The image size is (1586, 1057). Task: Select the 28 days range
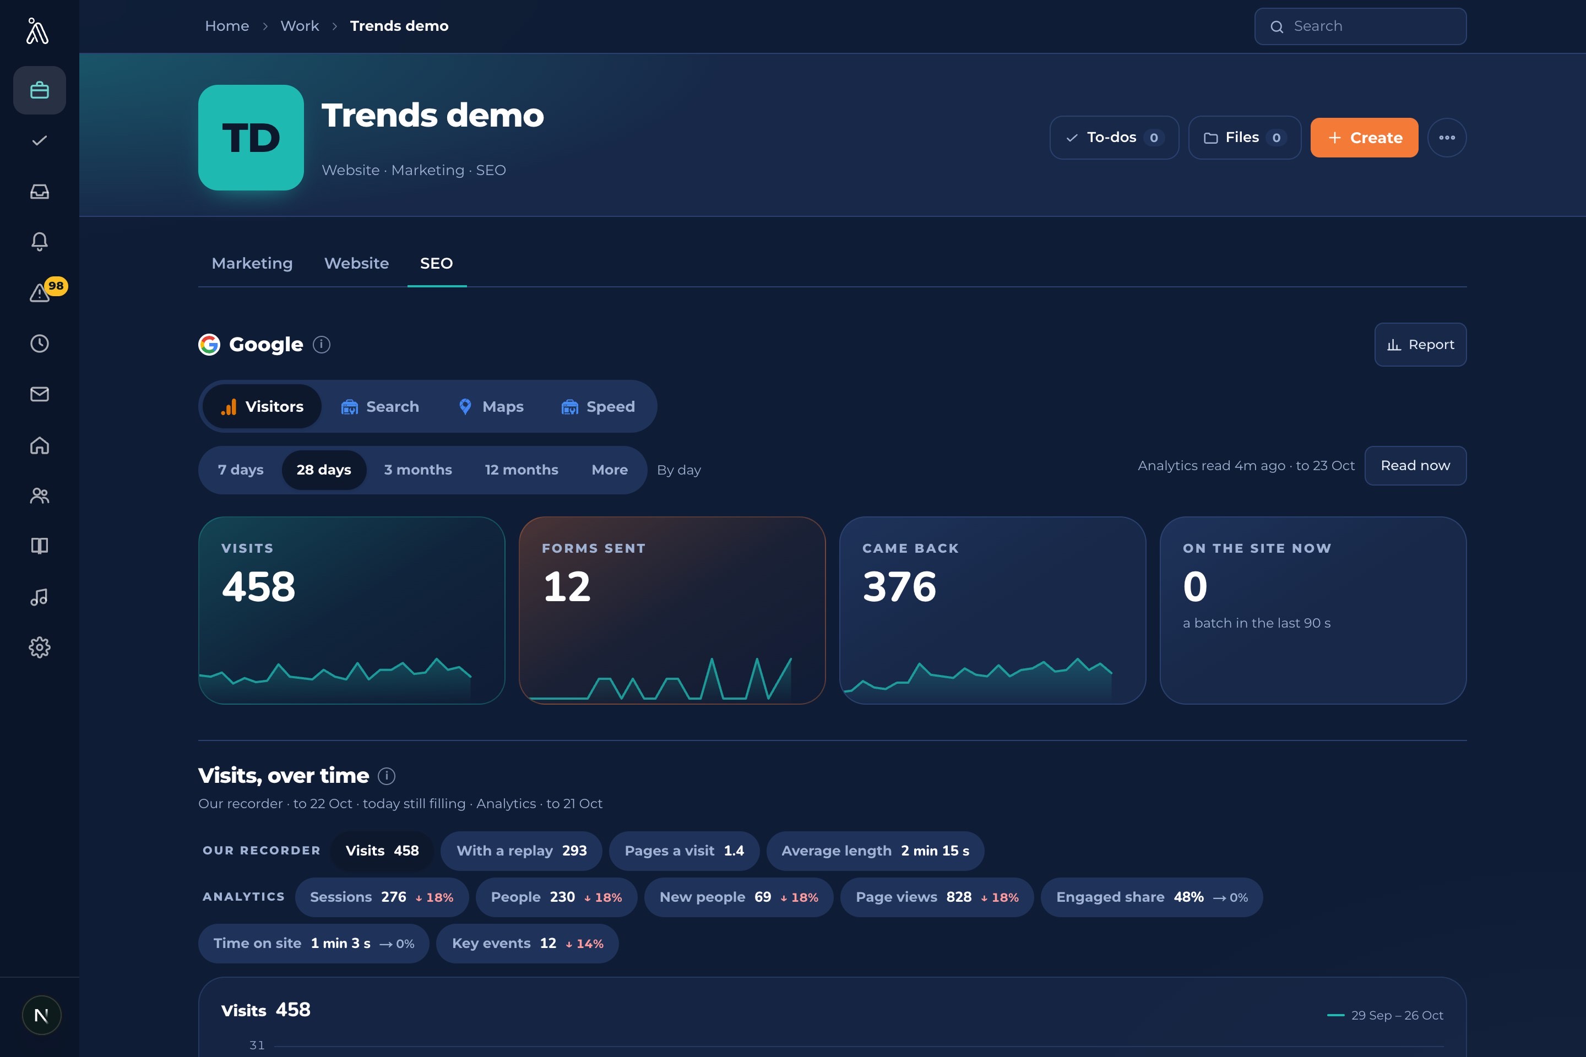coord(324,470)
